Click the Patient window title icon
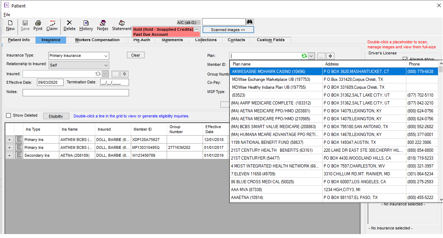 click(6, 5)
